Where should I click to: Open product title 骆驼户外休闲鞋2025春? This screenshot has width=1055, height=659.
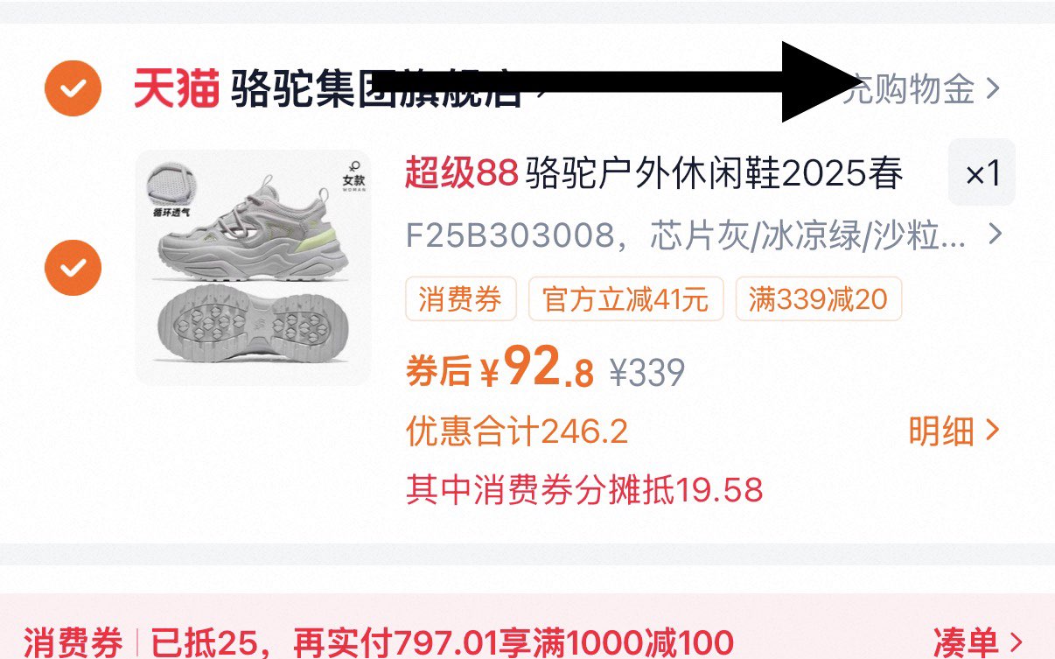click(x=714, y=175)
